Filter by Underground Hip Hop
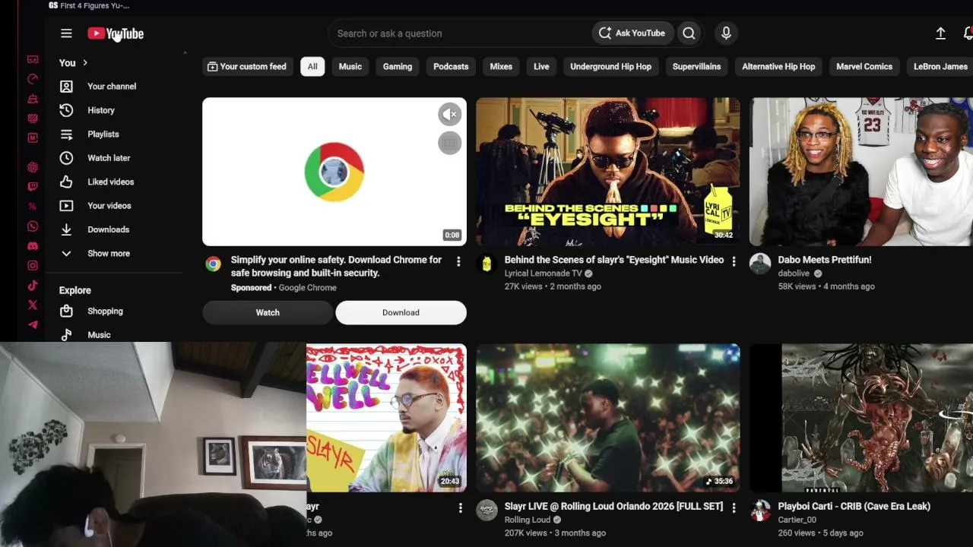Viewport: 973px width, 547px height. click(x=611, y=67)
